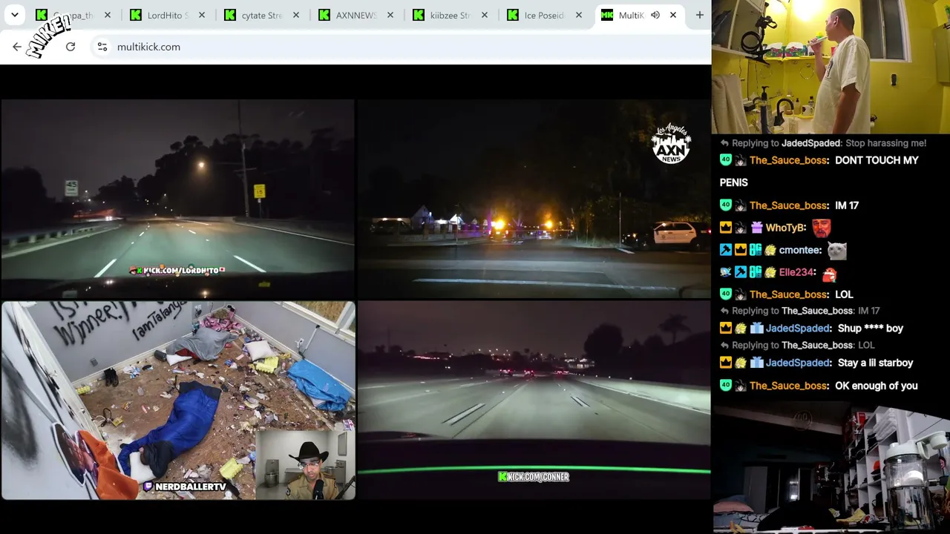
Task: Select the AXN News police-scene stream panel
Action: [x=534, y=199]
